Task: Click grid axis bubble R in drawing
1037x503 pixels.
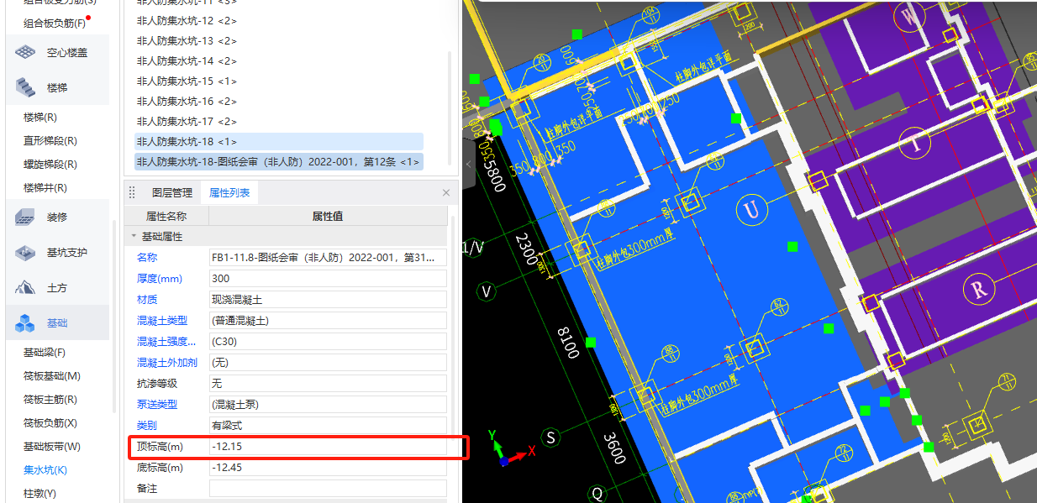Action: point(978,291)
